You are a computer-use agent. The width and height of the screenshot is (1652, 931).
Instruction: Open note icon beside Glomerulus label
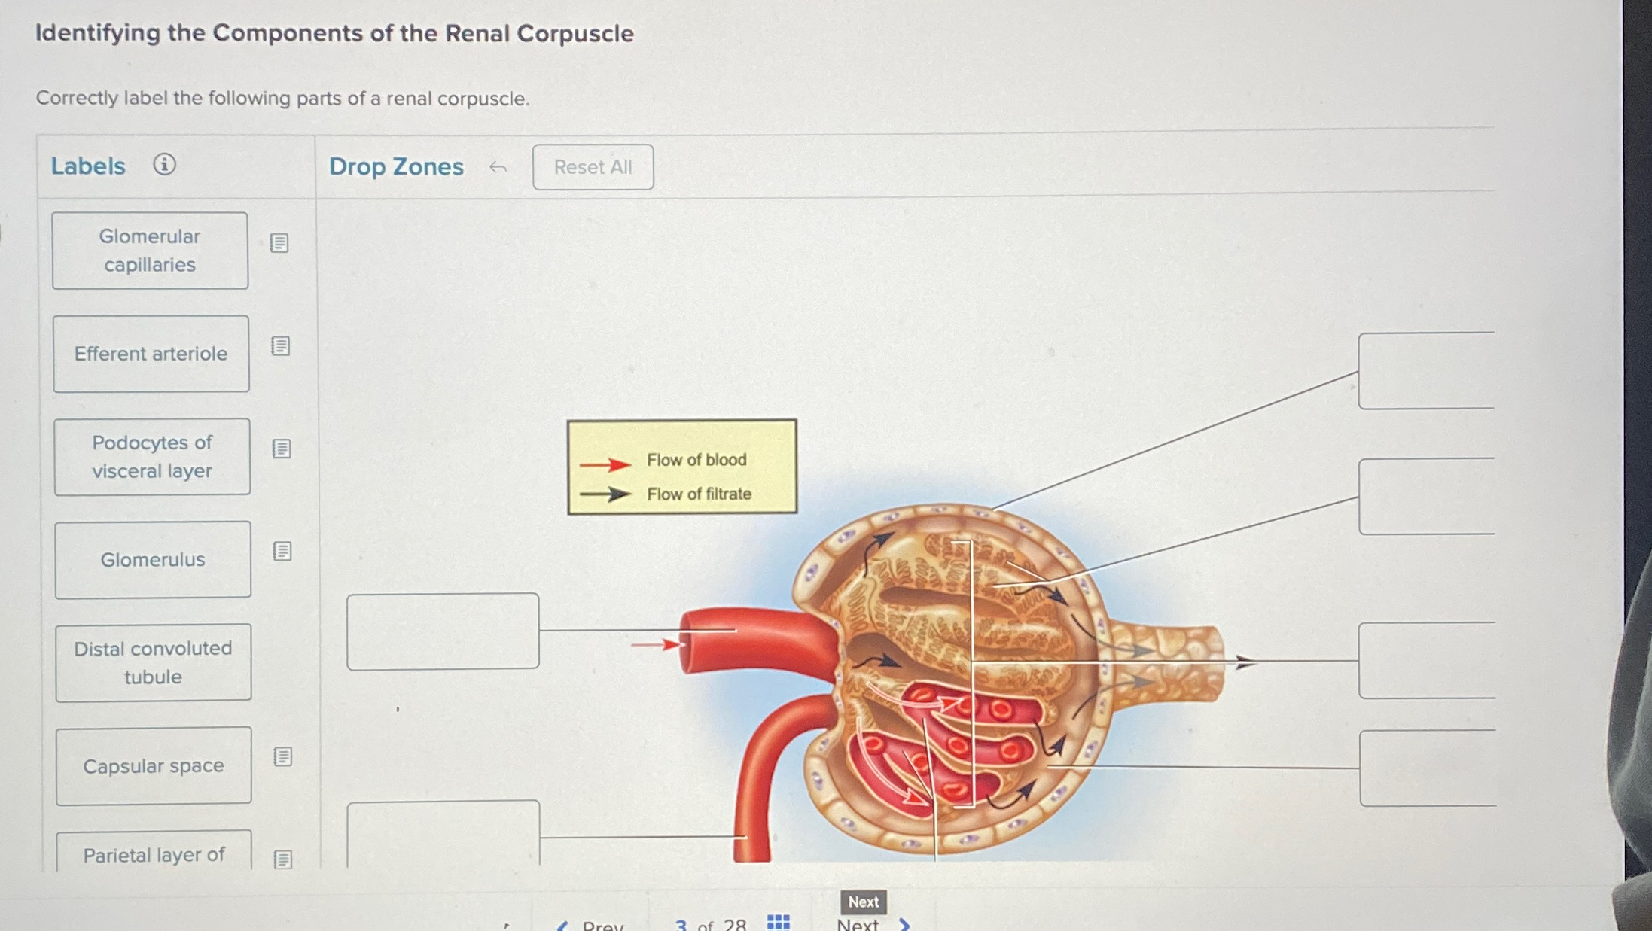point(282,552)
